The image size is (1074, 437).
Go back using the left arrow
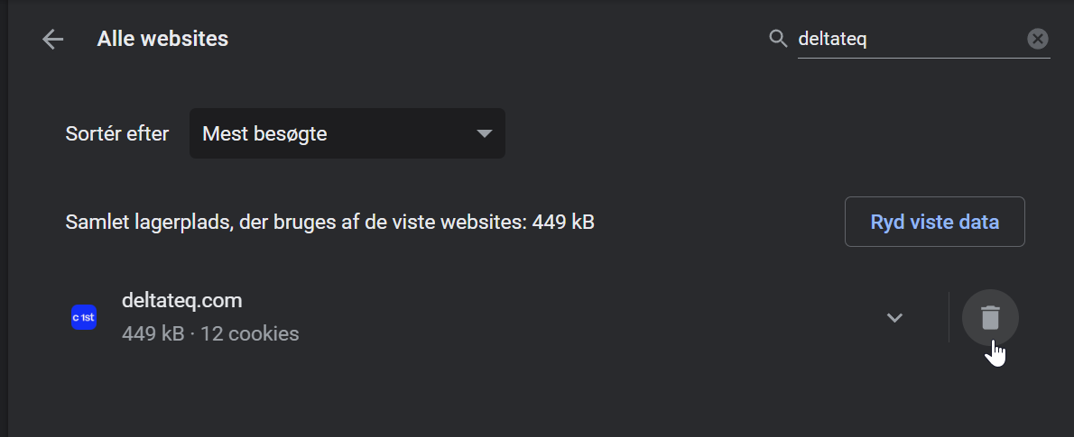(52, 39)
